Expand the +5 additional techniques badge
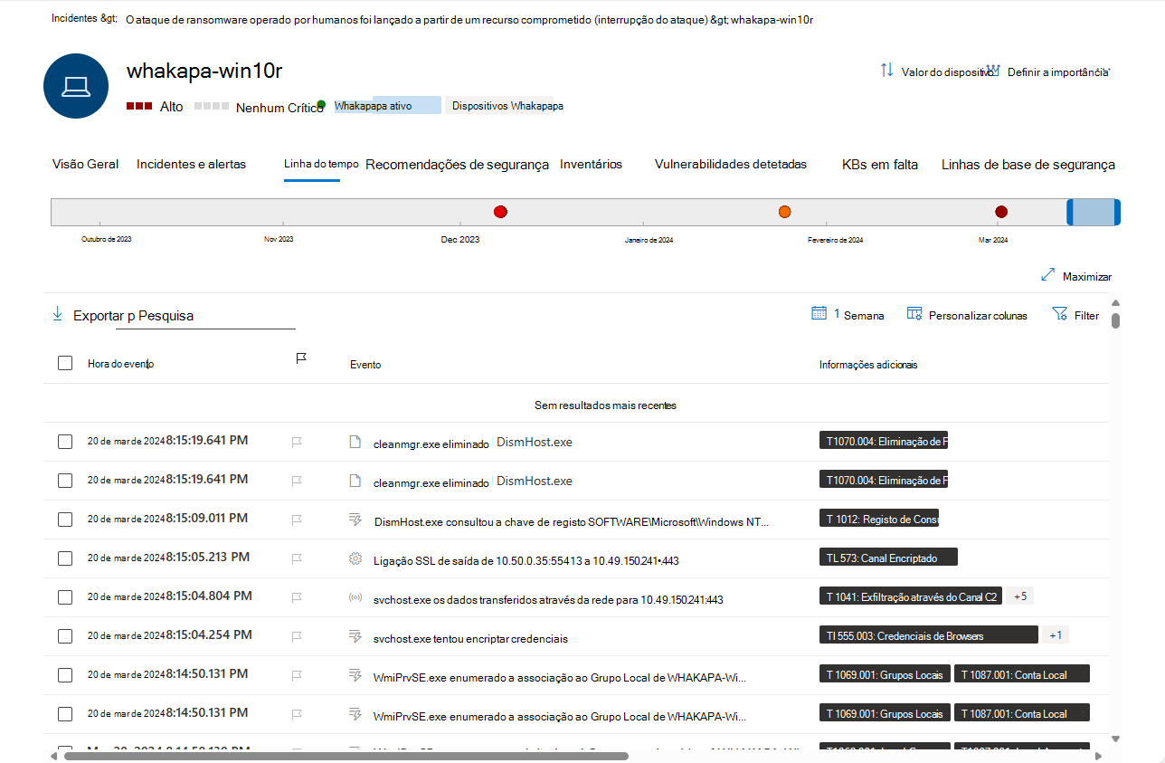The height and width of the screenshot is (763, 1165). click(1019, 596)
